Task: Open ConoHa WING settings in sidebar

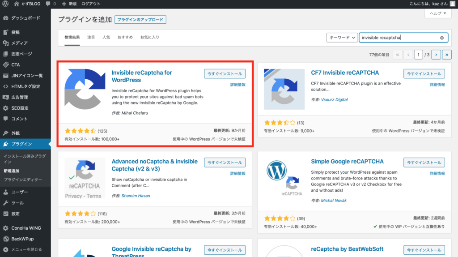Action: click(25, 228)
